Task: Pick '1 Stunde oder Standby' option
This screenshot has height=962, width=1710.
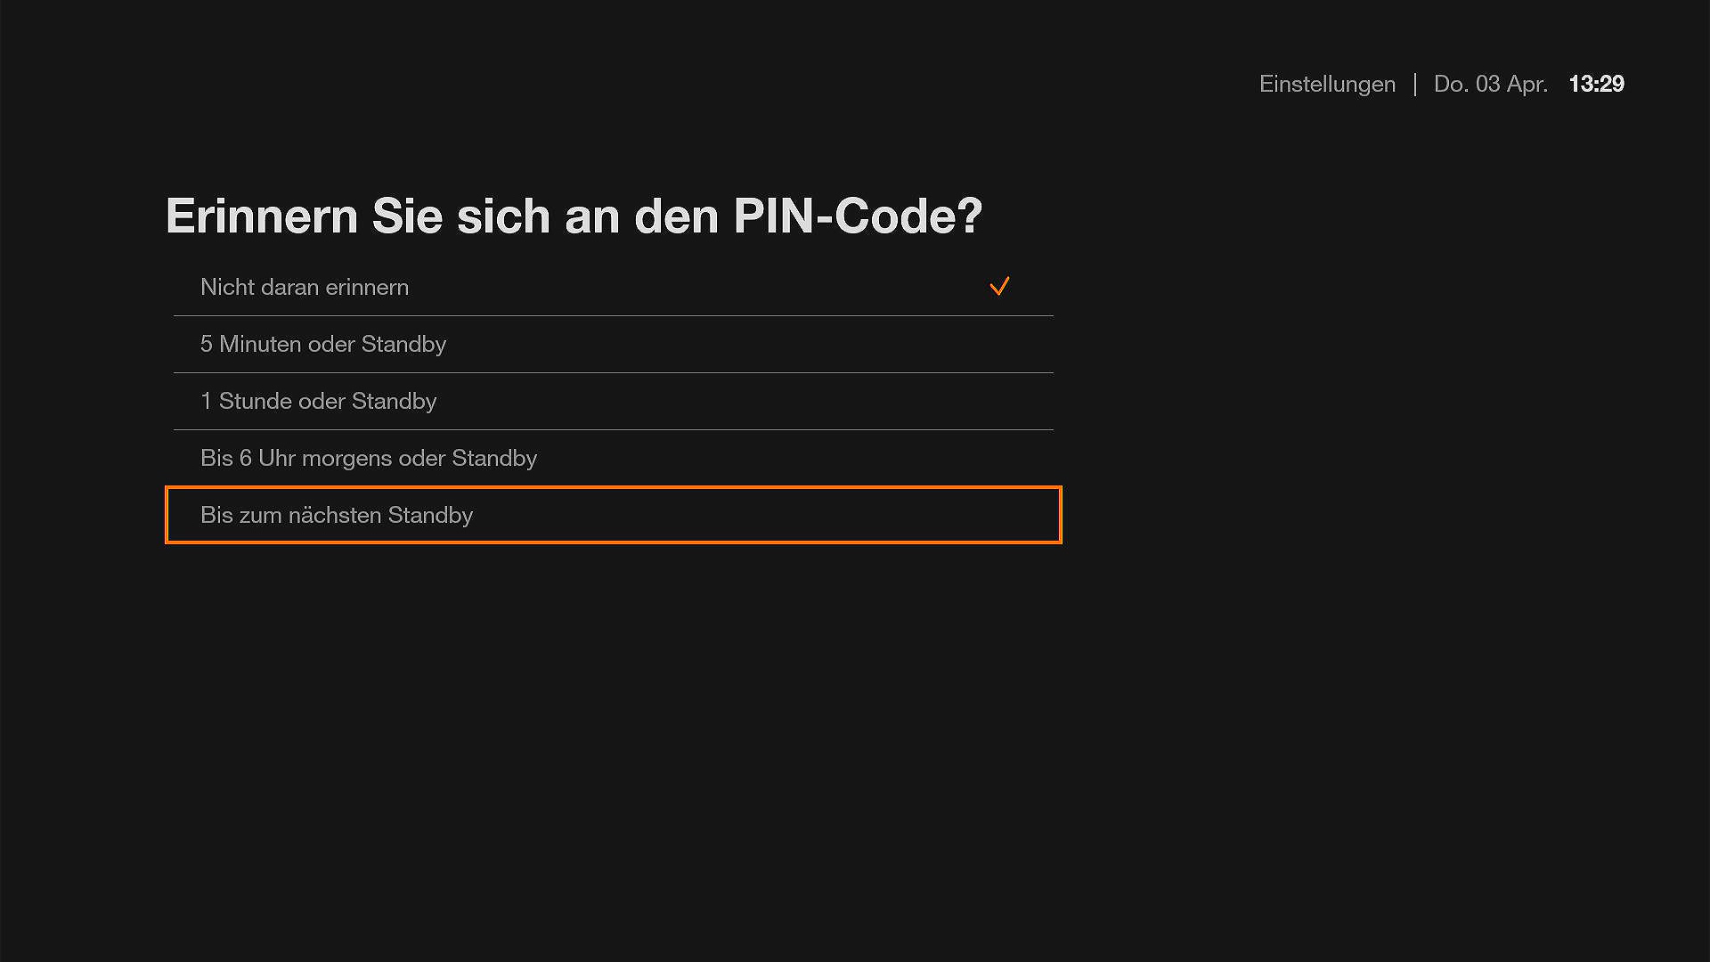Action: tap(318, 401)
